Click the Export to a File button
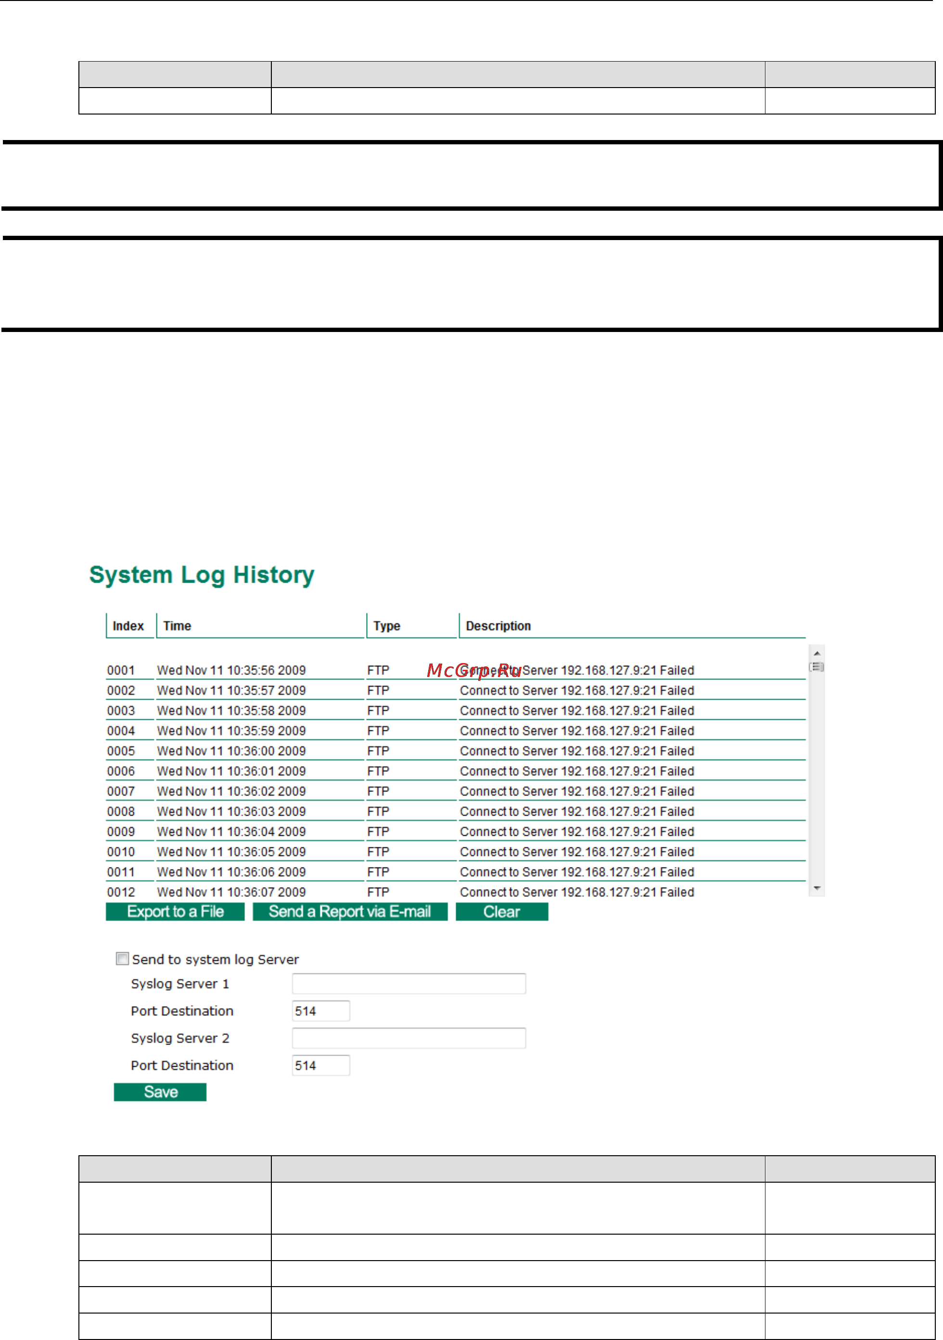Image resolution: width=943 pixels, height=1340 pixels. (x=175, y=912)
